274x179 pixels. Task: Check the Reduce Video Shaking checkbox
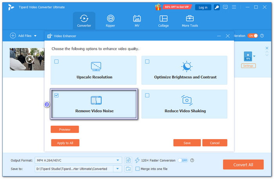pos(147,95)
